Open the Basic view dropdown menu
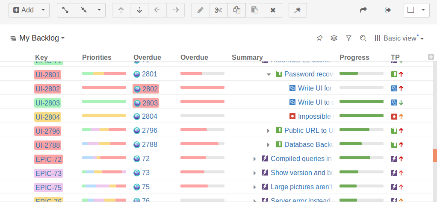 (x=399, y=38)
